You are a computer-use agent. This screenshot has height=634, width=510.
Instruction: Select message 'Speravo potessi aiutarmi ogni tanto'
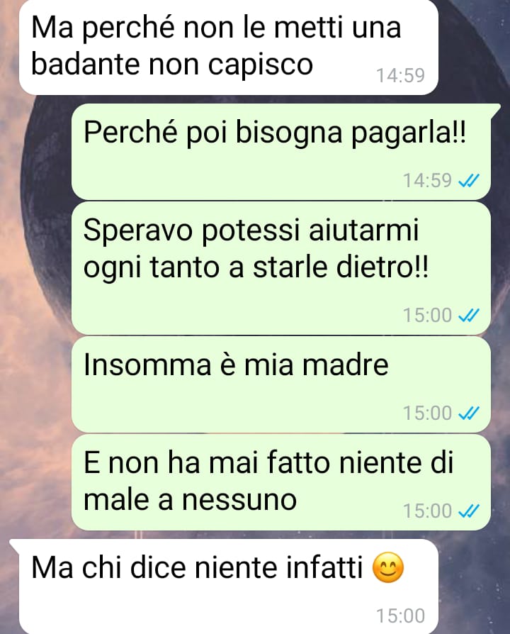pyautogui.click(x=281, y=269)
